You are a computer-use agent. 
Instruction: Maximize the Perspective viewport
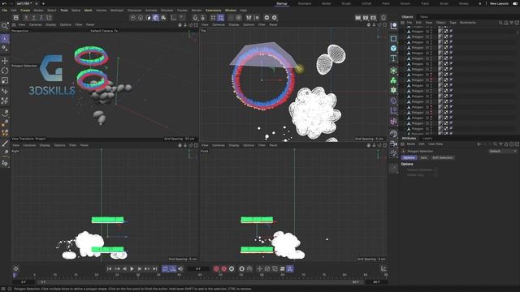pyautogui.click(x=196, y=24)
